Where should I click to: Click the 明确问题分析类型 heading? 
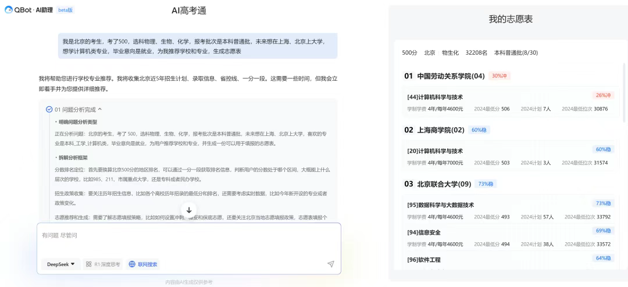78,122
